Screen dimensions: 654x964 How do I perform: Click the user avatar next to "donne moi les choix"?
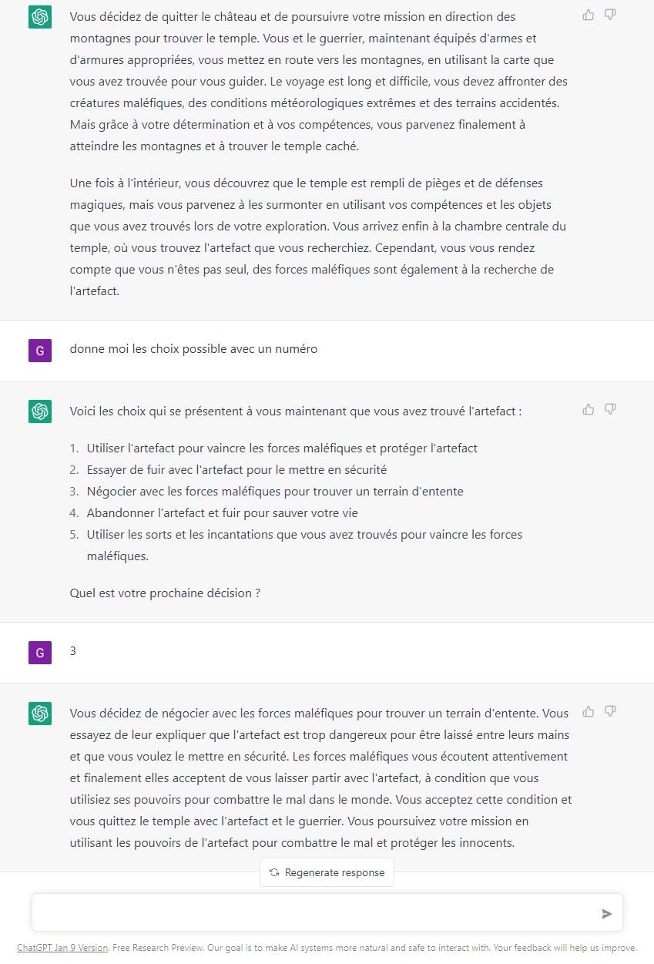[40, 350]
